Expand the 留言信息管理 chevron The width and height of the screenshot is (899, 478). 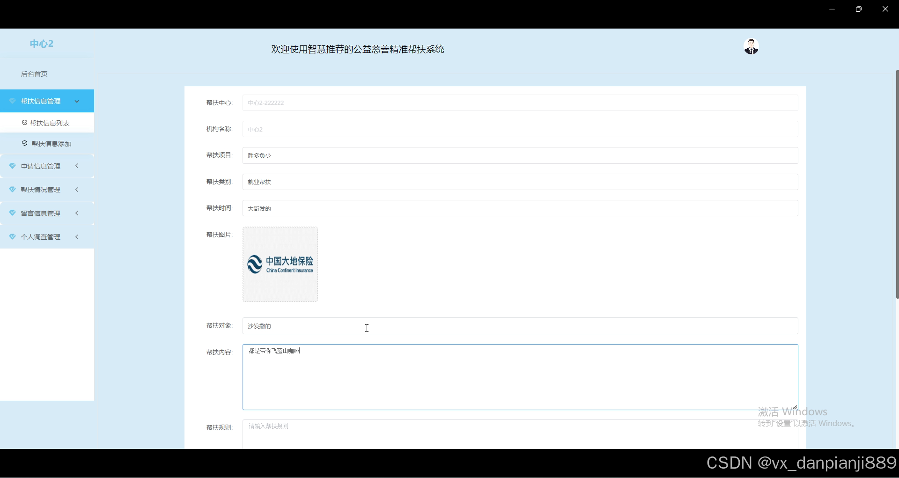click(77, 213)
